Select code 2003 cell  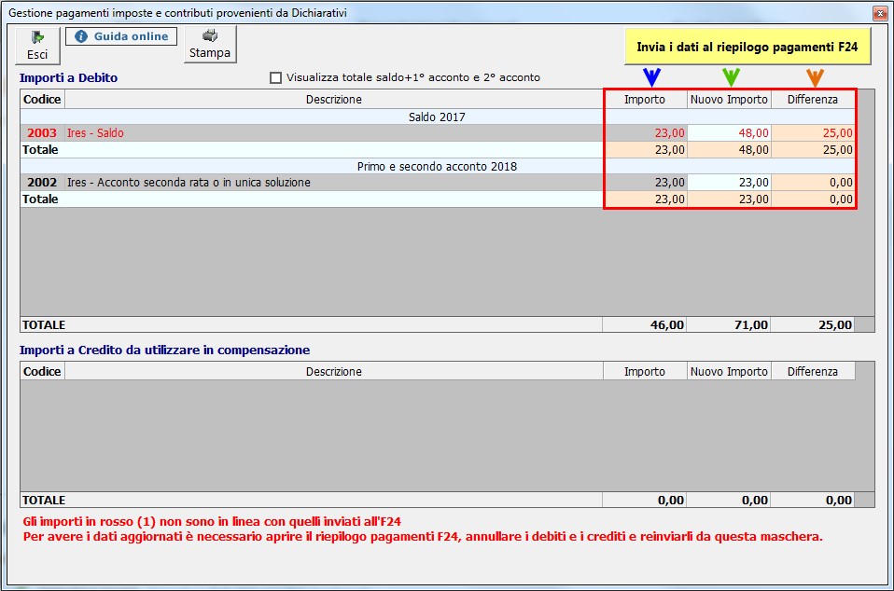tap(42, 132)
